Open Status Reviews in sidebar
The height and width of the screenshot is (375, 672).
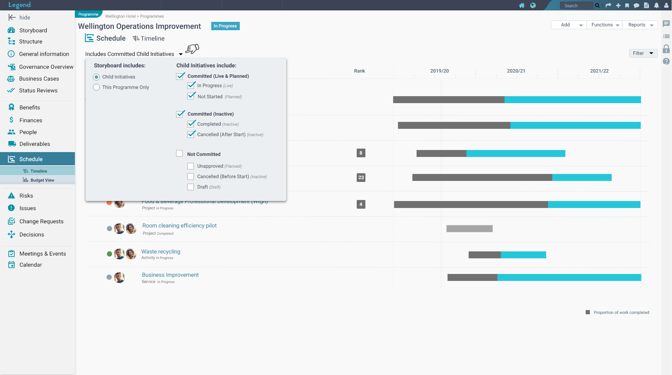pos(38,90)
